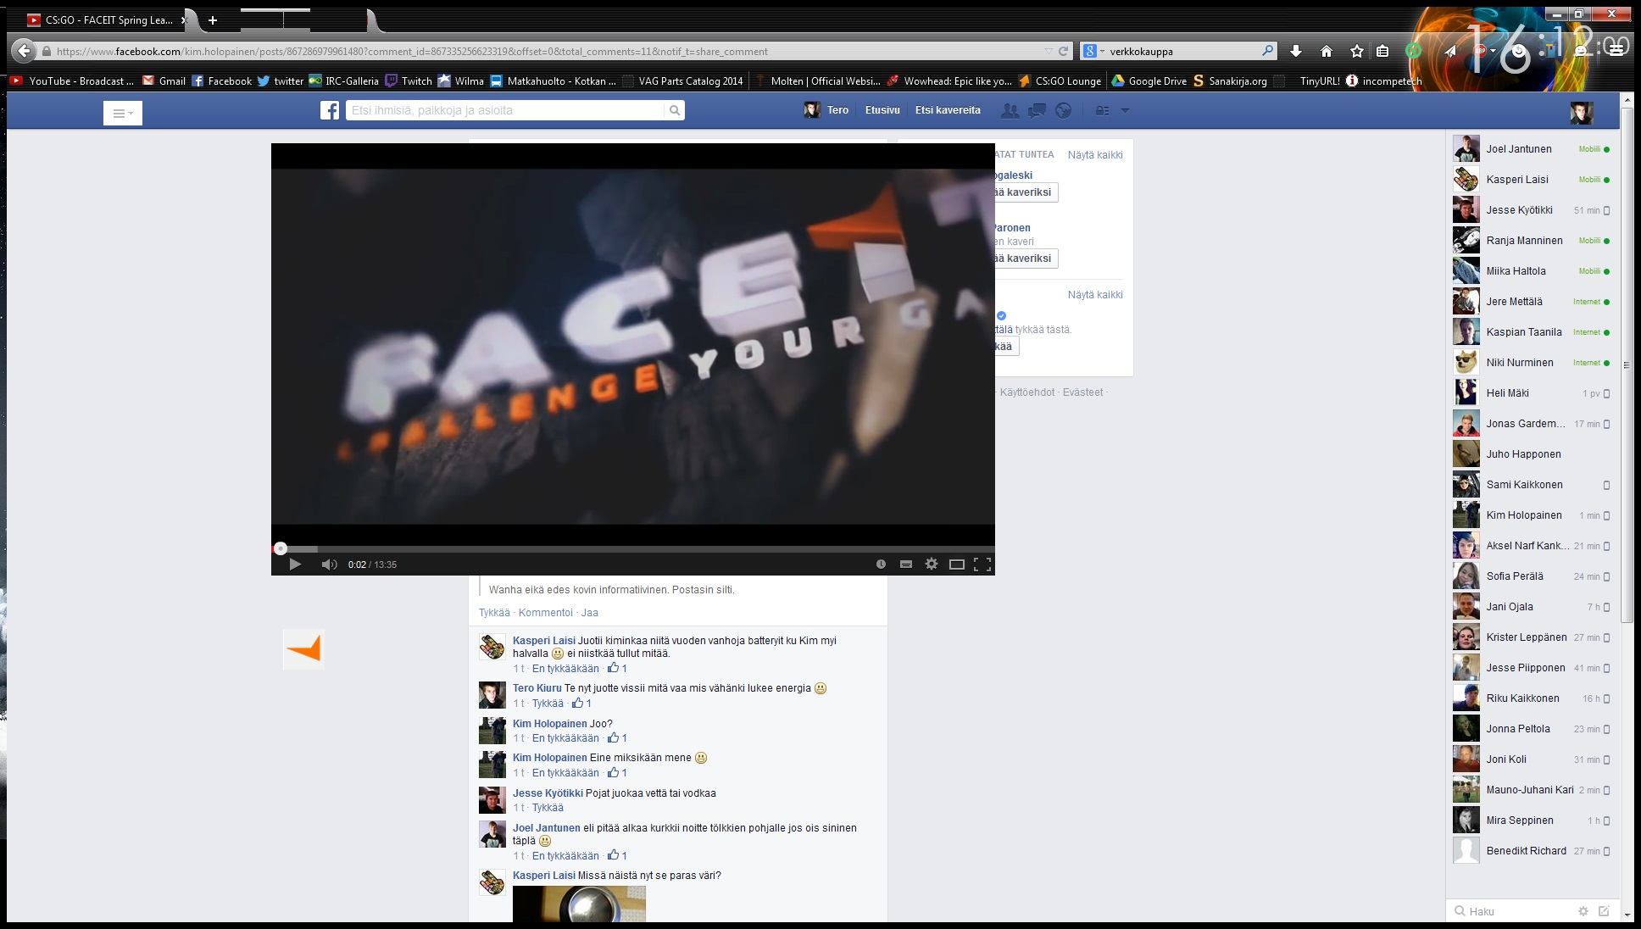Viewport: 1641px width, 929px height.
Task: Unlike Joel Jantunen's comment
Action: tap(565, 856)
